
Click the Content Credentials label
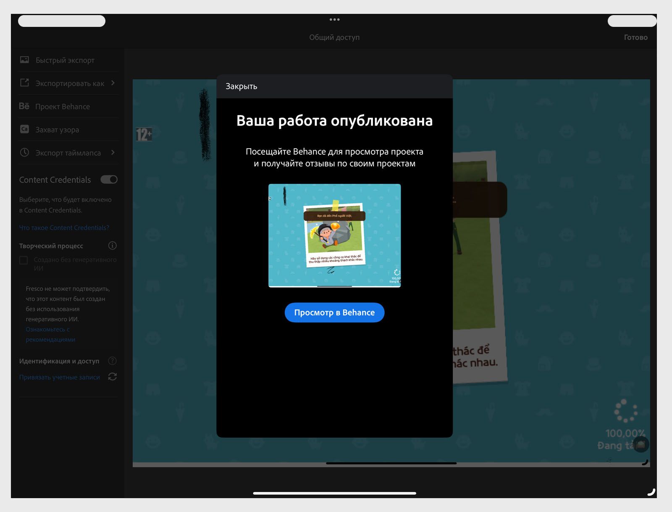[x=55, y=180]
